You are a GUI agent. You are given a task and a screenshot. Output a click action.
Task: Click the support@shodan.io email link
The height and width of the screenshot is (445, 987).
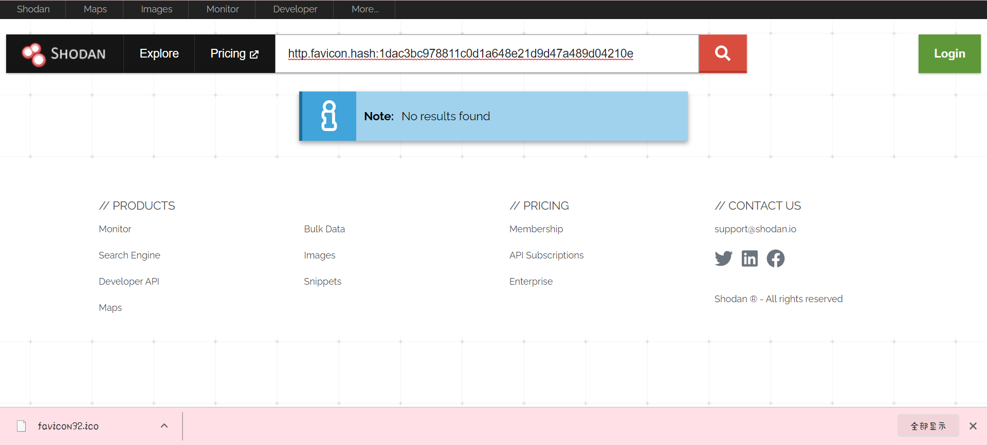coord(755,229)
